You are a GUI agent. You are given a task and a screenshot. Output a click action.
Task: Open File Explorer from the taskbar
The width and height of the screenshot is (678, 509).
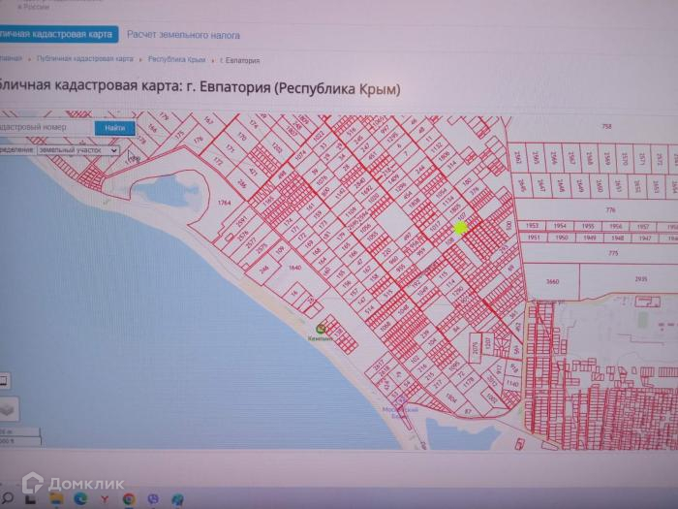point(56,498)
